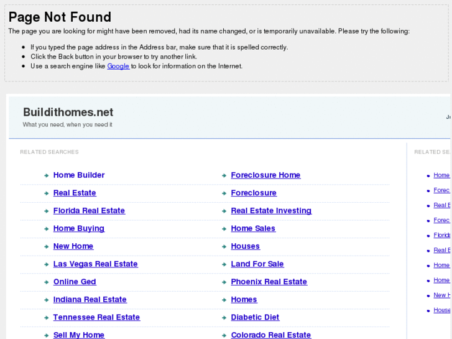Screen dimensions: 452x339
Task: Click the Sell My Home link
Action: [x=78, y=335]
